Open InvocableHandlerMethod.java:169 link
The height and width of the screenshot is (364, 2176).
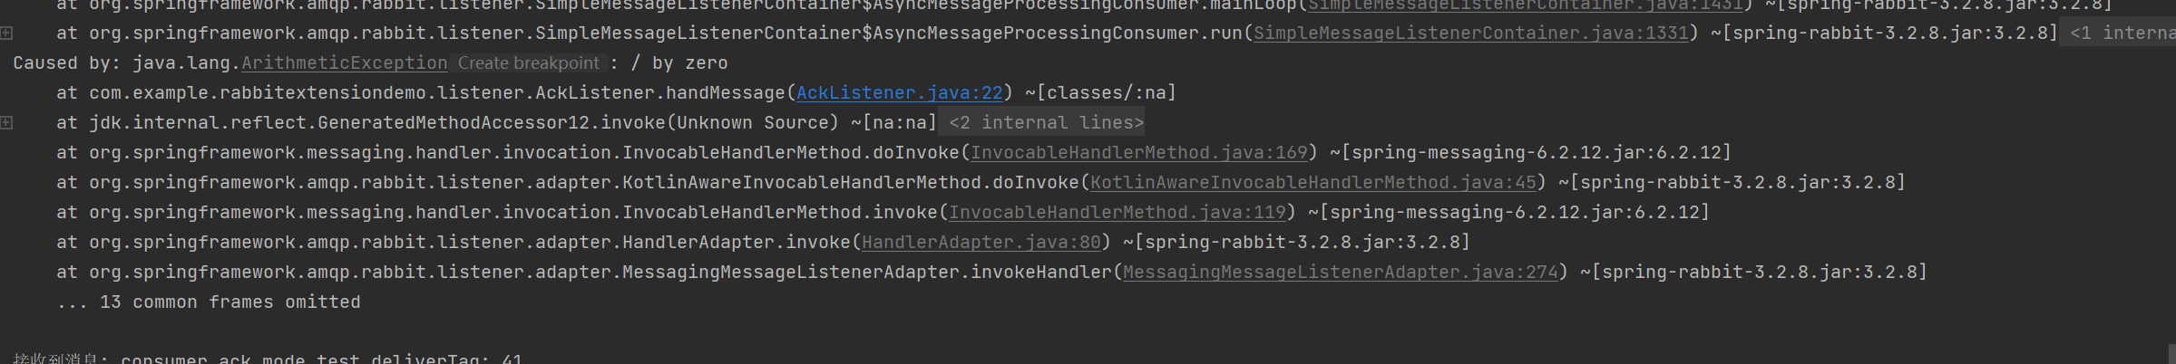1139,153
